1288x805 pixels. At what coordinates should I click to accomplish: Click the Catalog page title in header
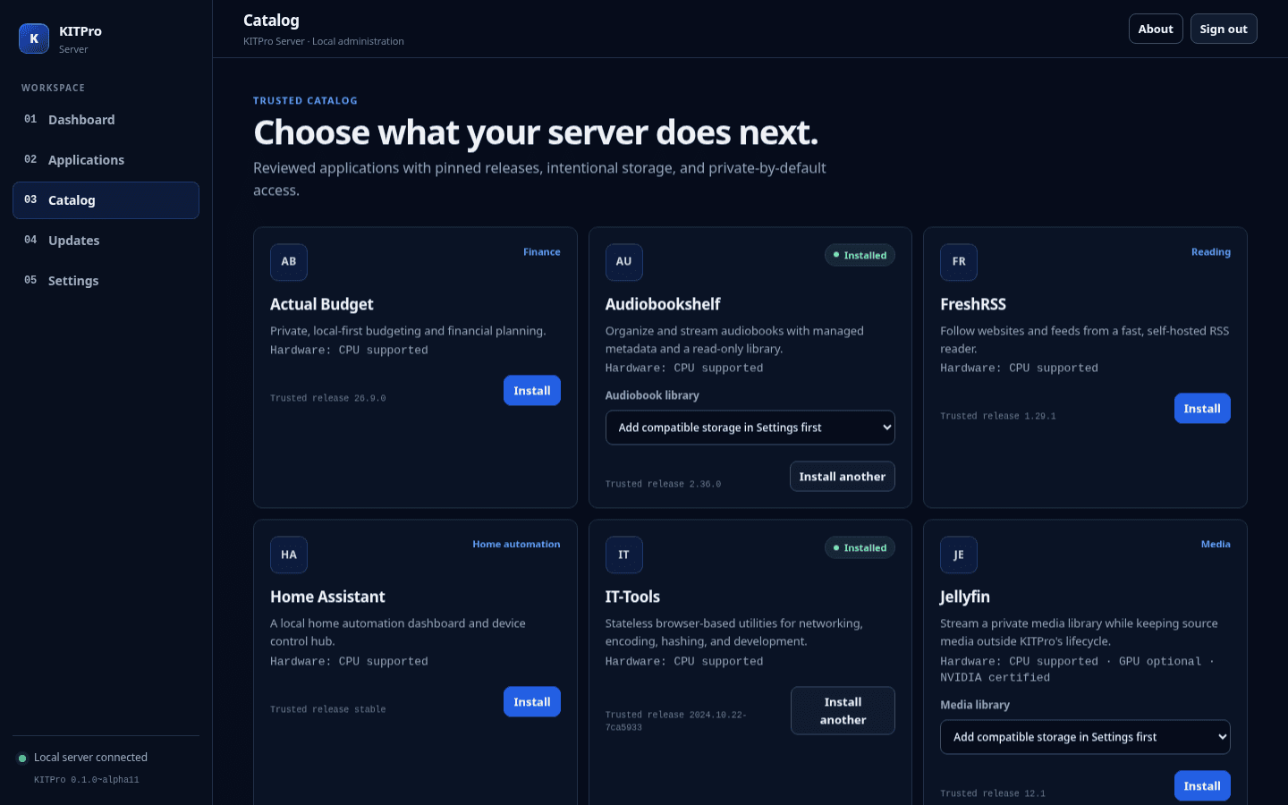click(271, 21)
